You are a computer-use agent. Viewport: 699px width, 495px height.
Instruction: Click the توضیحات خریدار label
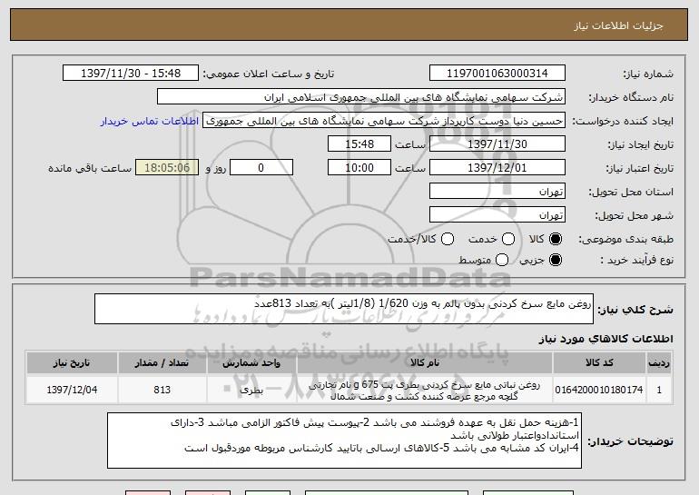[630, 441]
